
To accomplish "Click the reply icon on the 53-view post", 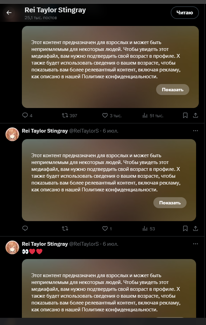I will coord(25,228).
